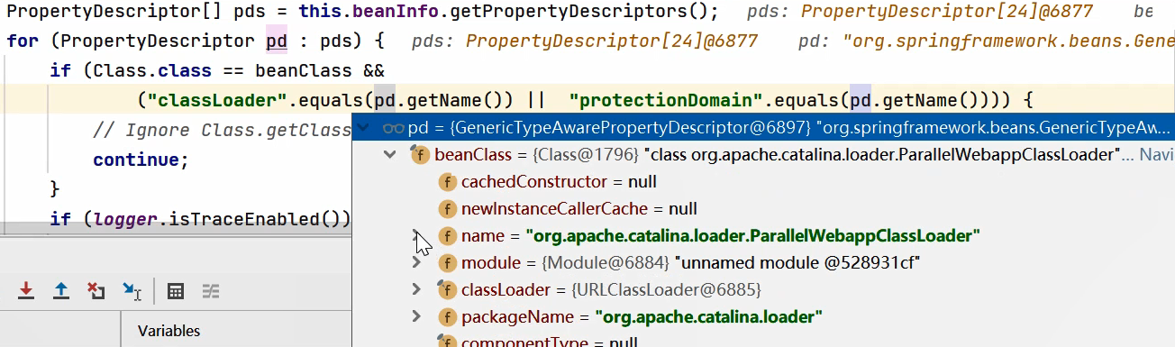
Task: Click the Run to Cursor icon
Action: click(x=132, y=290)
